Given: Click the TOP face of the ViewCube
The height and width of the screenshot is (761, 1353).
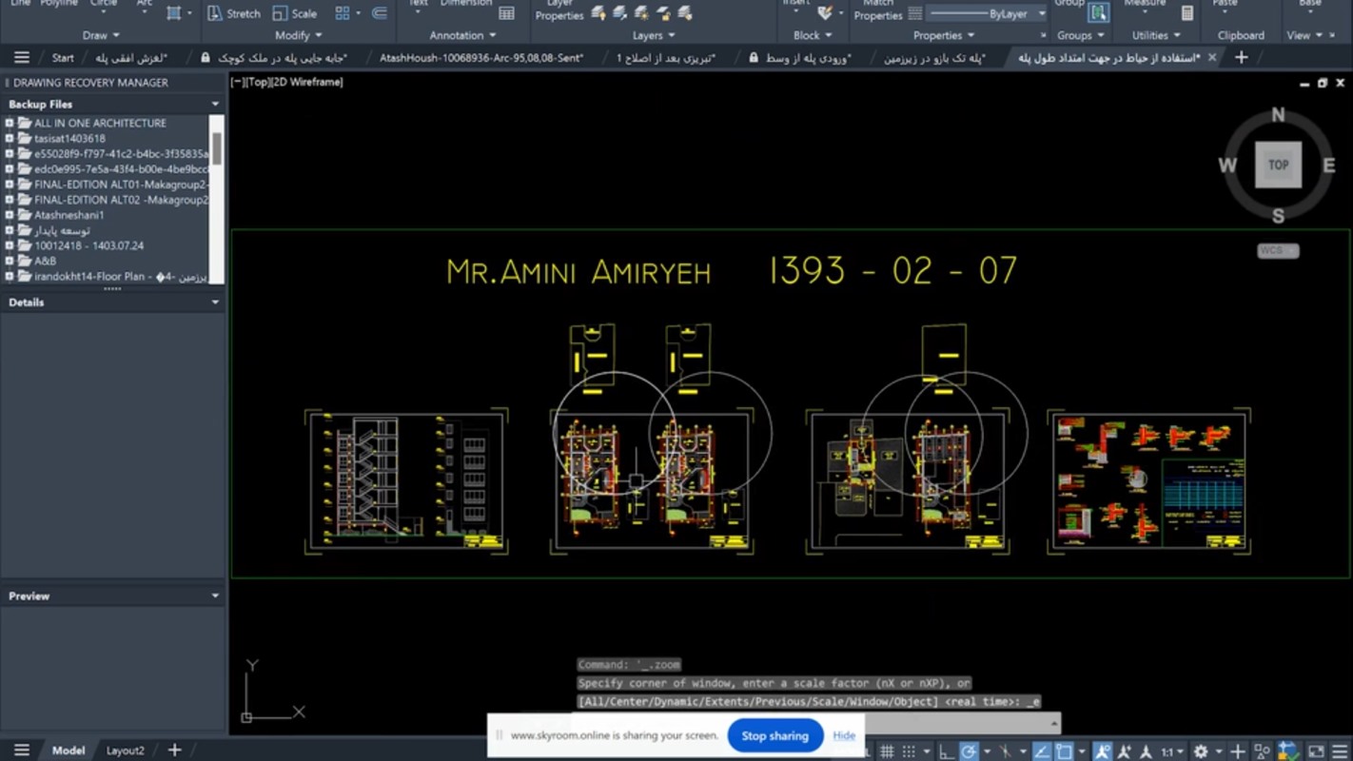Looking at the screenshot, I should [x=1278, y=165].
